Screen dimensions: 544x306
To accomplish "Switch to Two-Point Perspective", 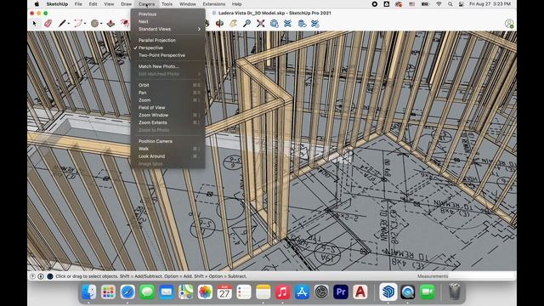I will tap(168, 55).
